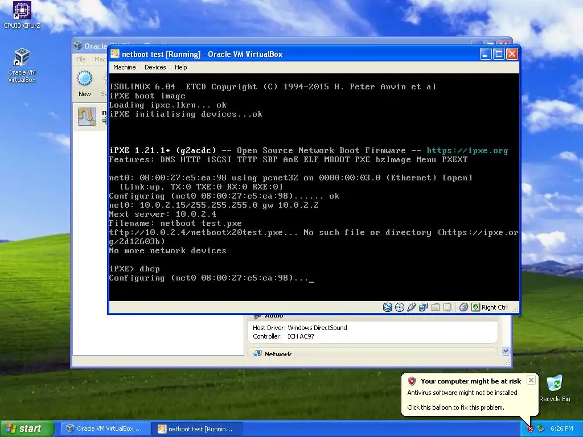The image size is (583, 437).
Task: Click the shared folders status icon
Action: [435, 307]
